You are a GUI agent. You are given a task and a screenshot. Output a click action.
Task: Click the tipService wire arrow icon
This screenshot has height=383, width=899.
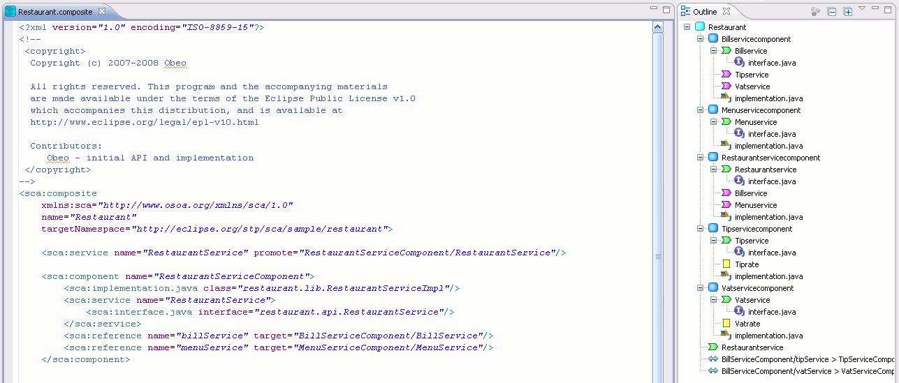click(712, 359)
